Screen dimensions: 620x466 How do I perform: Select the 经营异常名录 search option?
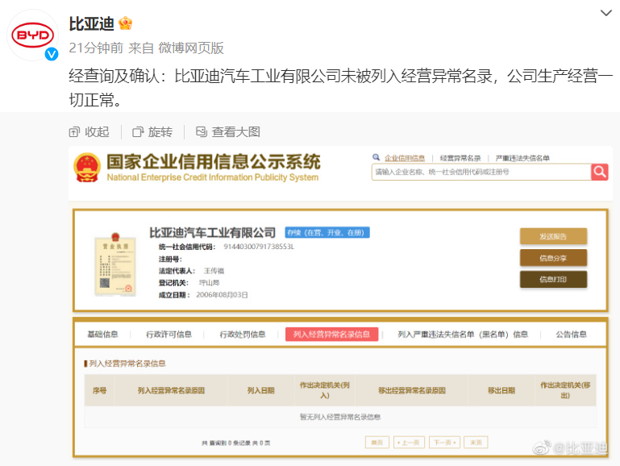click(x=460, y=158)
